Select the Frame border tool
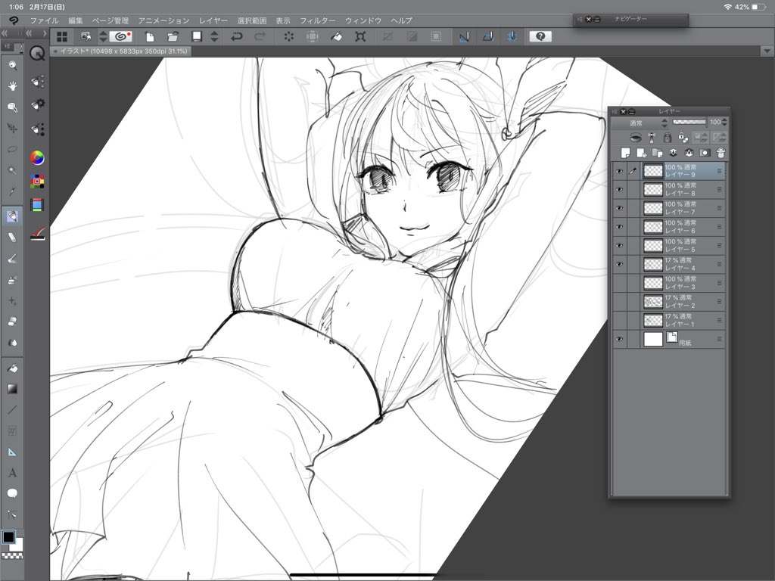 click(x=12, y=430)
